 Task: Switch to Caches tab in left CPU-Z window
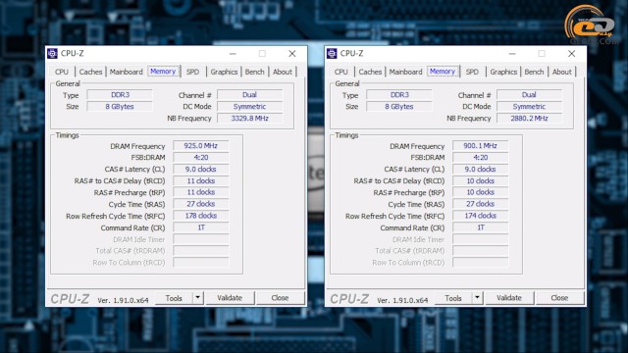click(x=90, y=72)
